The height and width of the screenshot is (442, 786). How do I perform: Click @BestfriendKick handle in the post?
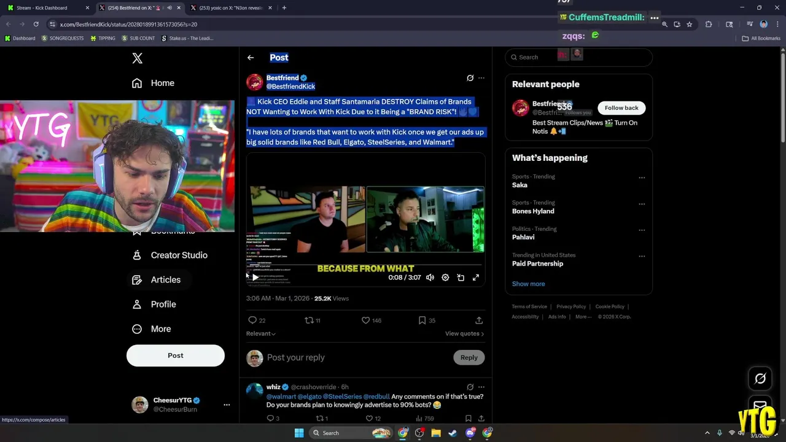click(290, 87)
